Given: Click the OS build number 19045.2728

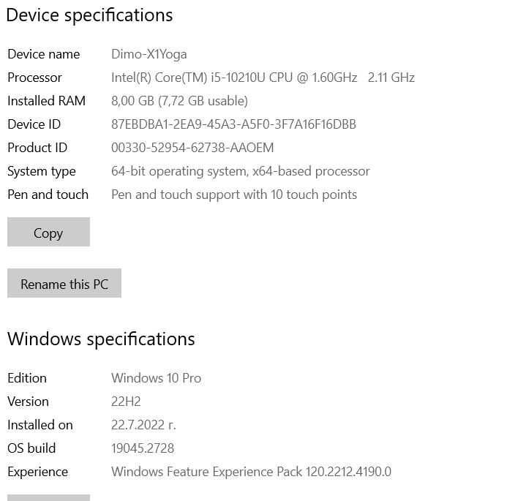Looking at the screenshot, I should (x=143, y=448).
